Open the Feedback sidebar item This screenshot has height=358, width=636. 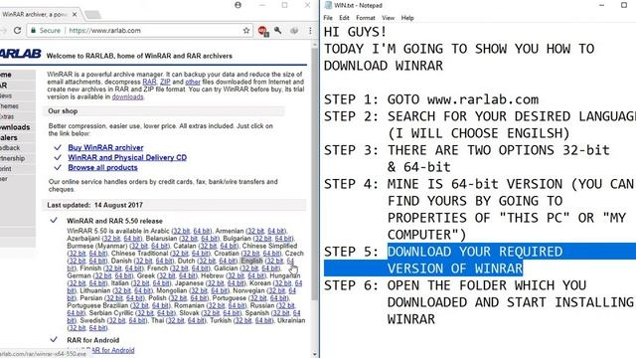(10, 148)
